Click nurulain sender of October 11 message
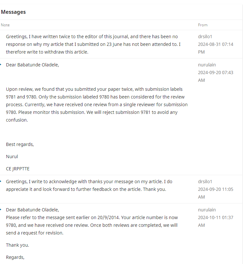The height and width of the screenshot is (264, 243). [207, 210]
